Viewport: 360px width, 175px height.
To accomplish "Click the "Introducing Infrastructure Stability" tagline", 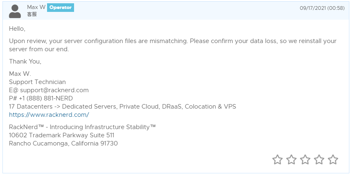I will [82, 127].
